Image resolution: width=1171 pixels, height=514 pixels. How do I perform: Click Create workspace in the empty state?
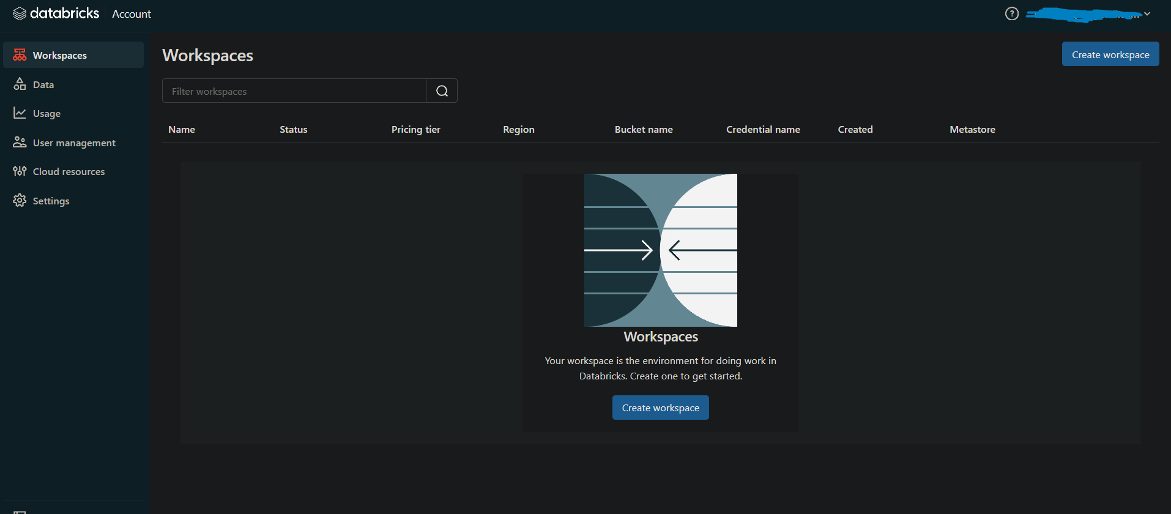661,408
